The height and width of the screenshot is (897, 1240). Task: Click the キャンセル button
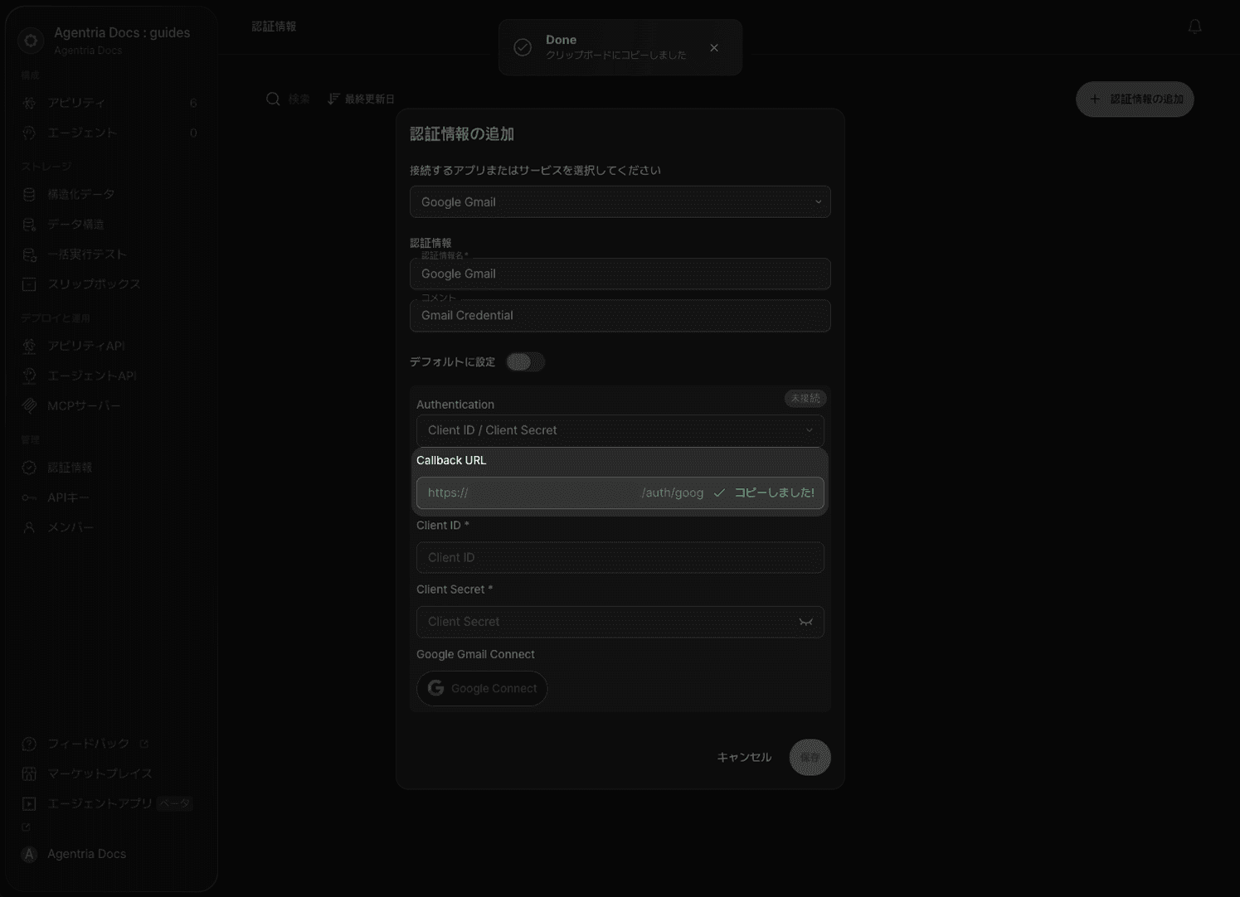click(744, 757)
